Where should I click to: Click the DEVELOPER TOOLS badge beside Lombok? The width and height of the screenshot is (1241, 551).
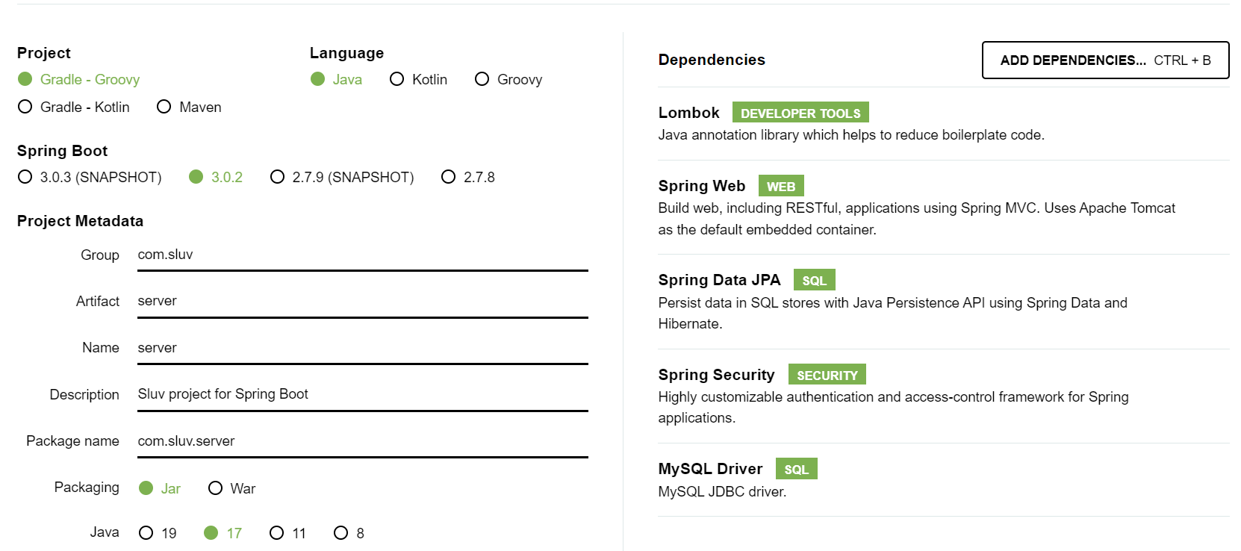point(800,112)
